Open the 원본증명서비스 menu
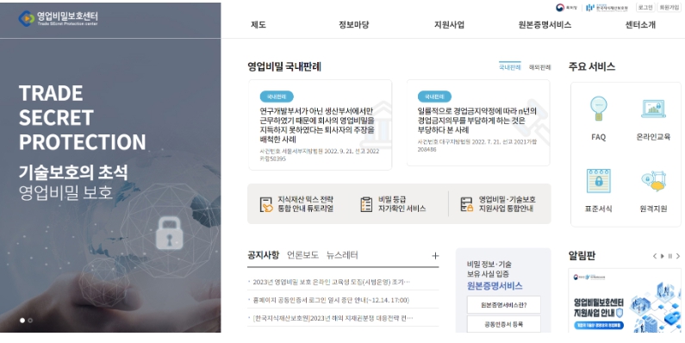Viewport: 685px width, 343px height. [x=545, y=25]
